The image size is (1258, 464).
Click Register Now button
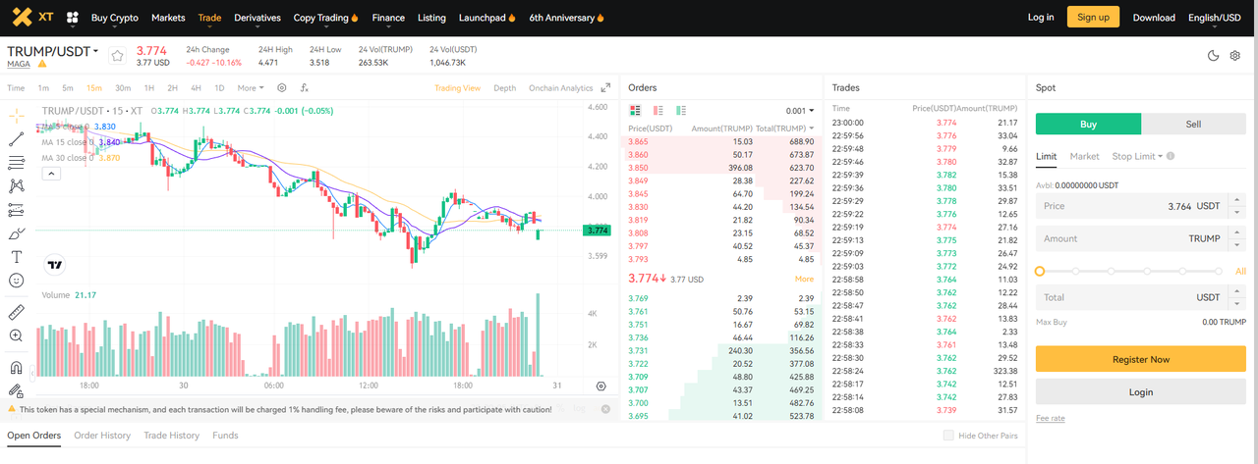coord(1141,359)
